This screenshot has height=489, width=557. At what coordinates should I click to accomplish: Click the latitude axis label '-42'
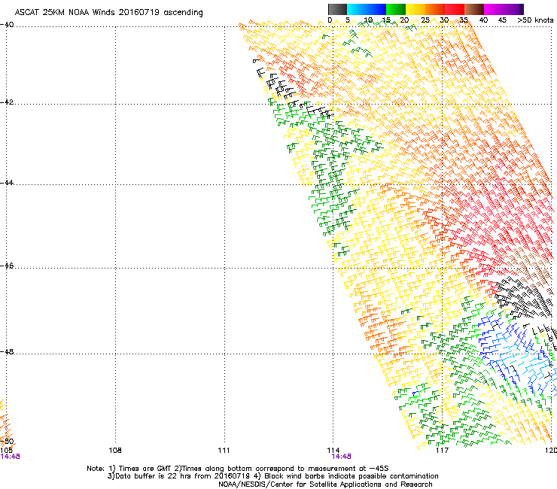coord(7,102)
